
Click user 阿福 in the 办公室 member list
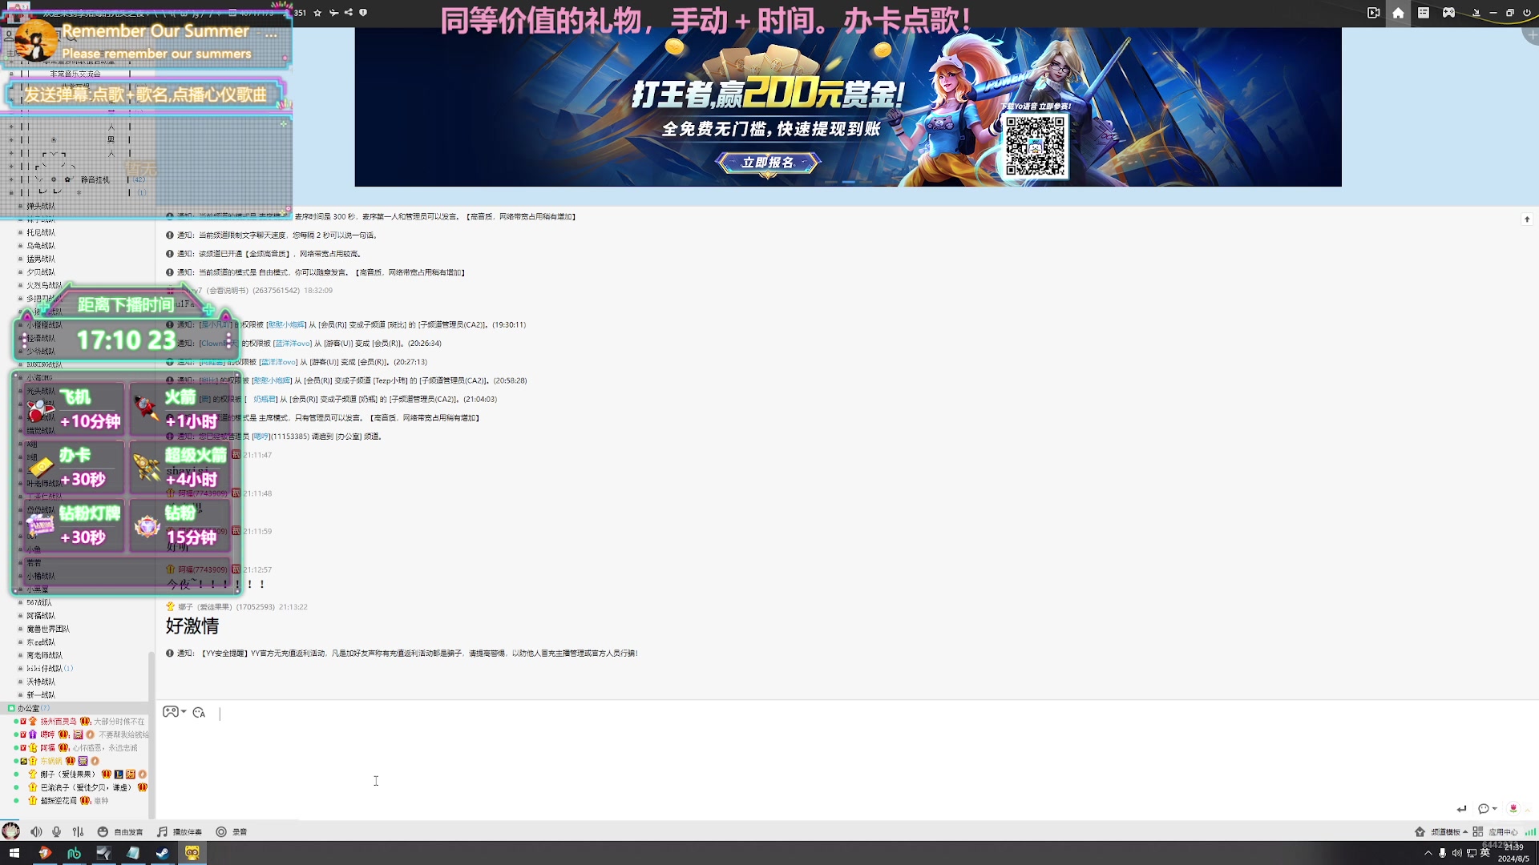[48, 748]
